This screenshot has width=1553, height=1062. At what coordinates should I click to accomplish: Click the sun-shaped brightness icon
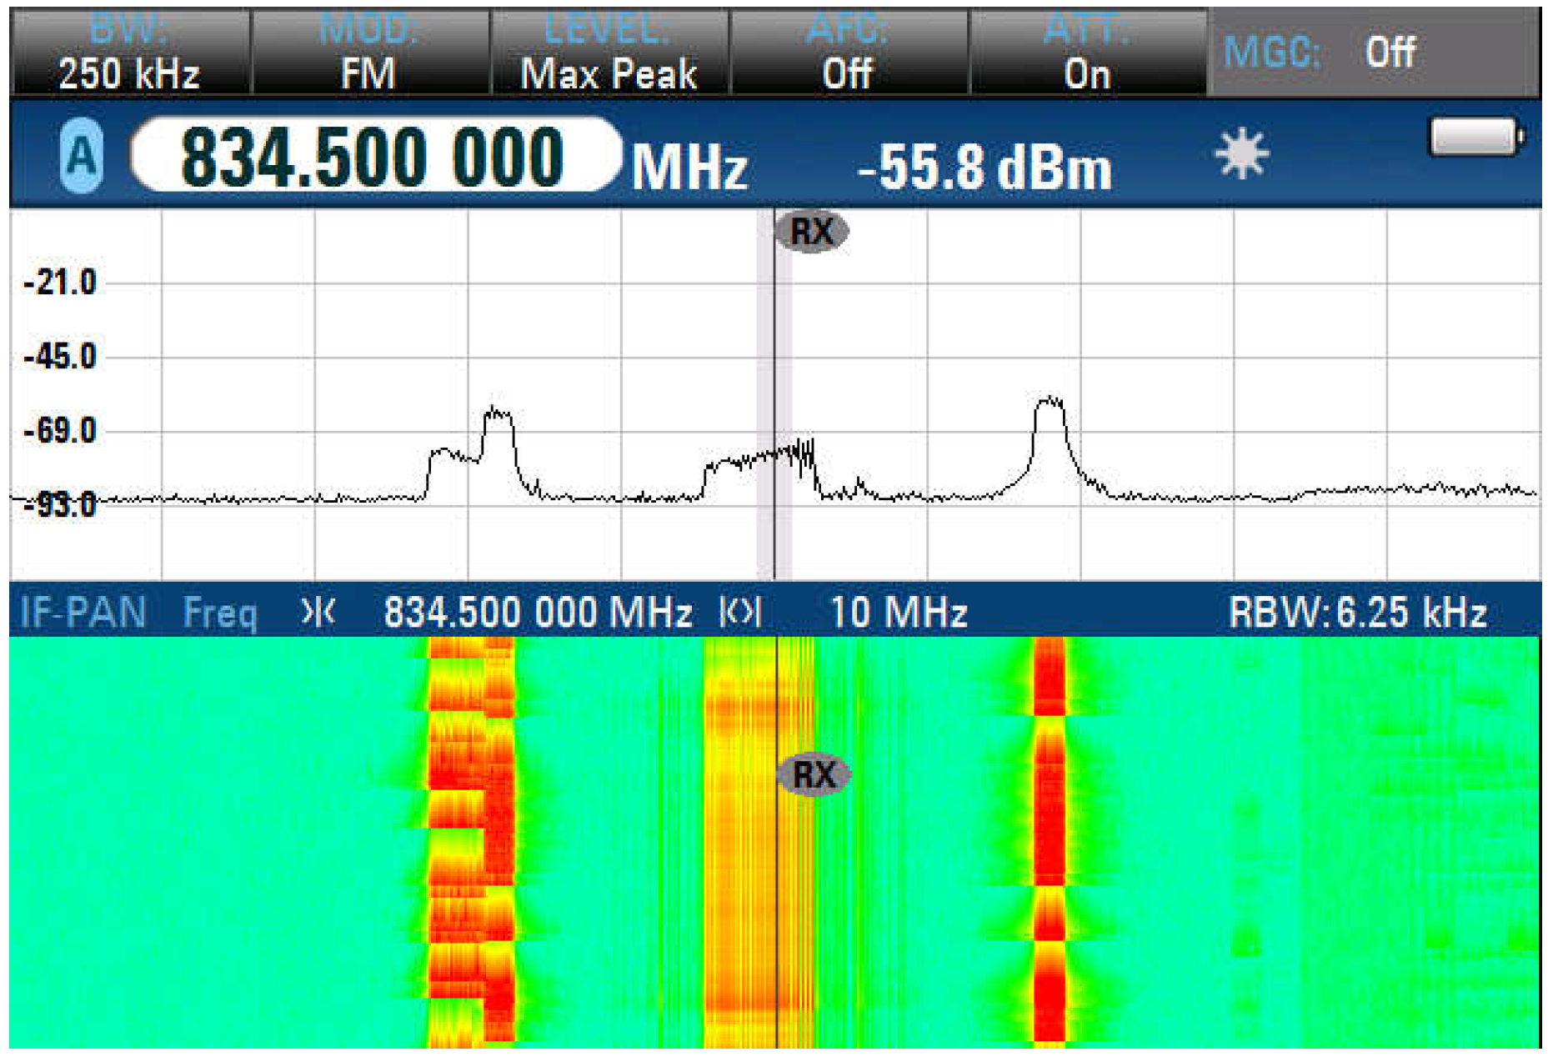point(1241,154)
